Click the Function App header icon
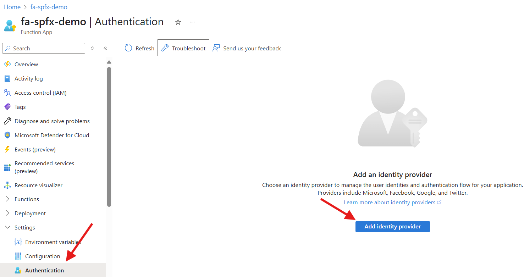The image size is (524, 277). (10, 26)
